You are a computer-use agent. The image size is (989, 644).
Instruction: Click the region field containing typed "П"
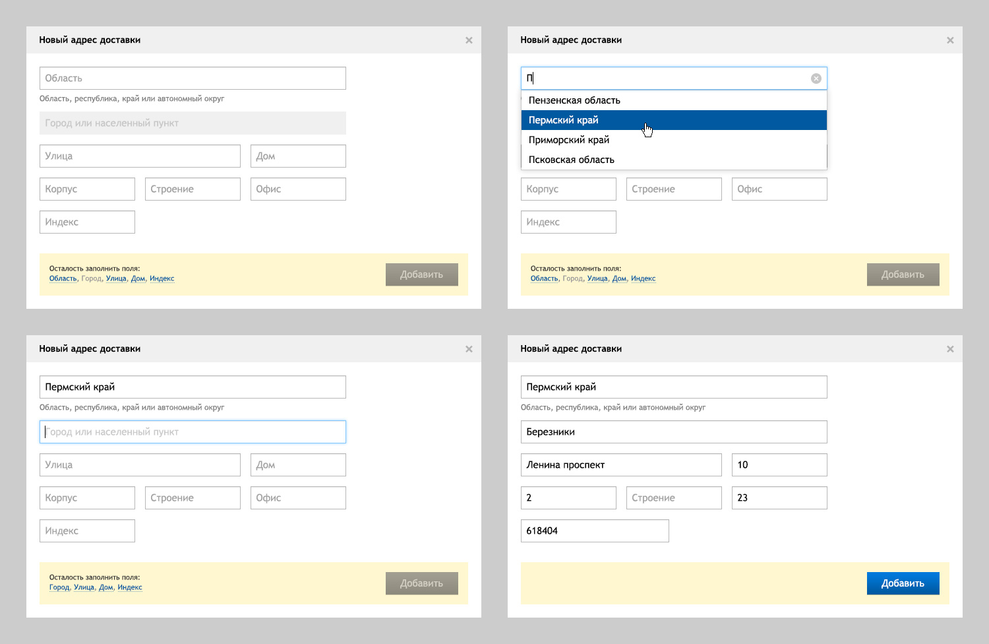[666, 79]
